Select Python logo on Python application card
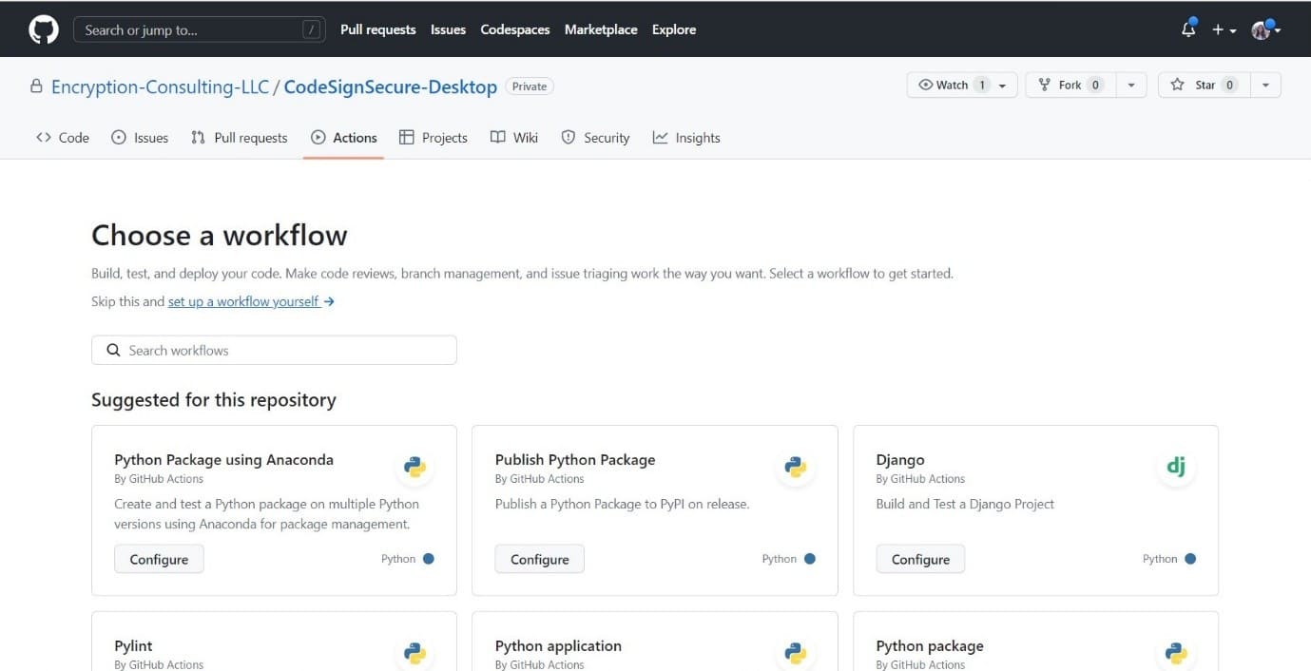 (796, 653)
